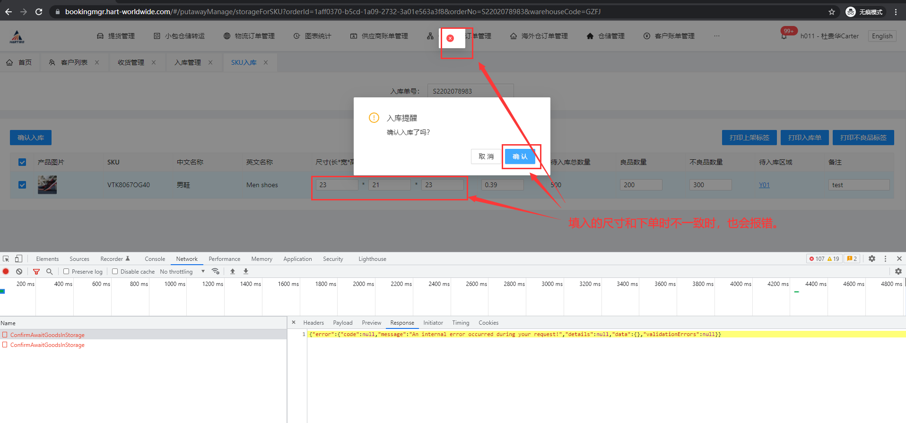906x423 pixels.
Task: Enable the Disable cache checkbox
Action: point(115,271)
